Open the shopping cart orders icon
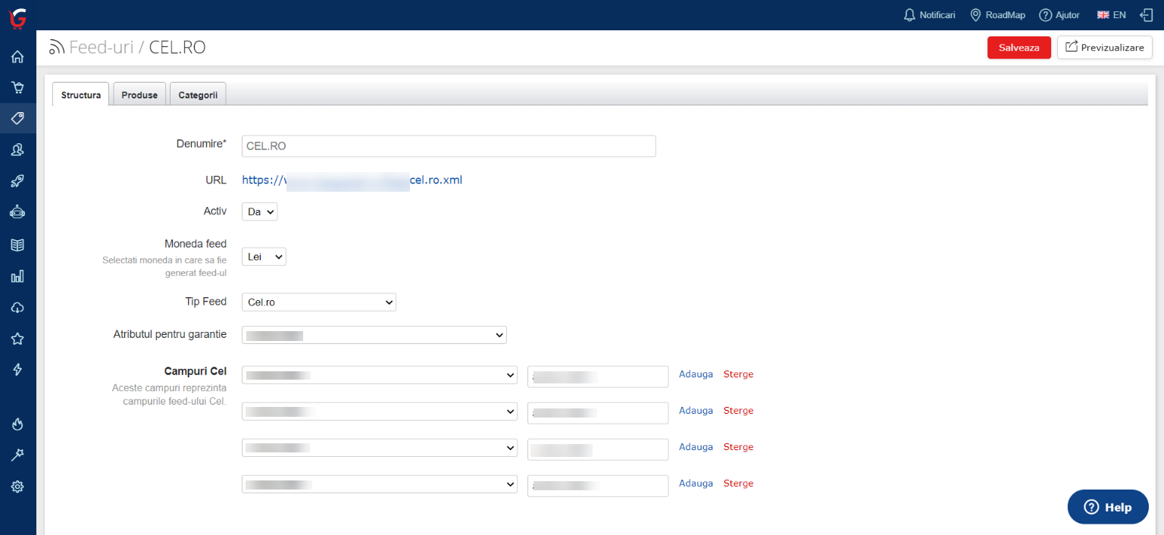 17,88
